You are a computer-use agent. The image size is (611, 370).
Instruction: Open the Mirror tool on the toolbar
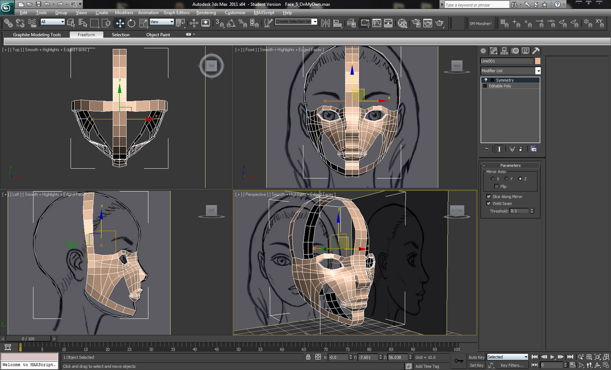[325, 23]
